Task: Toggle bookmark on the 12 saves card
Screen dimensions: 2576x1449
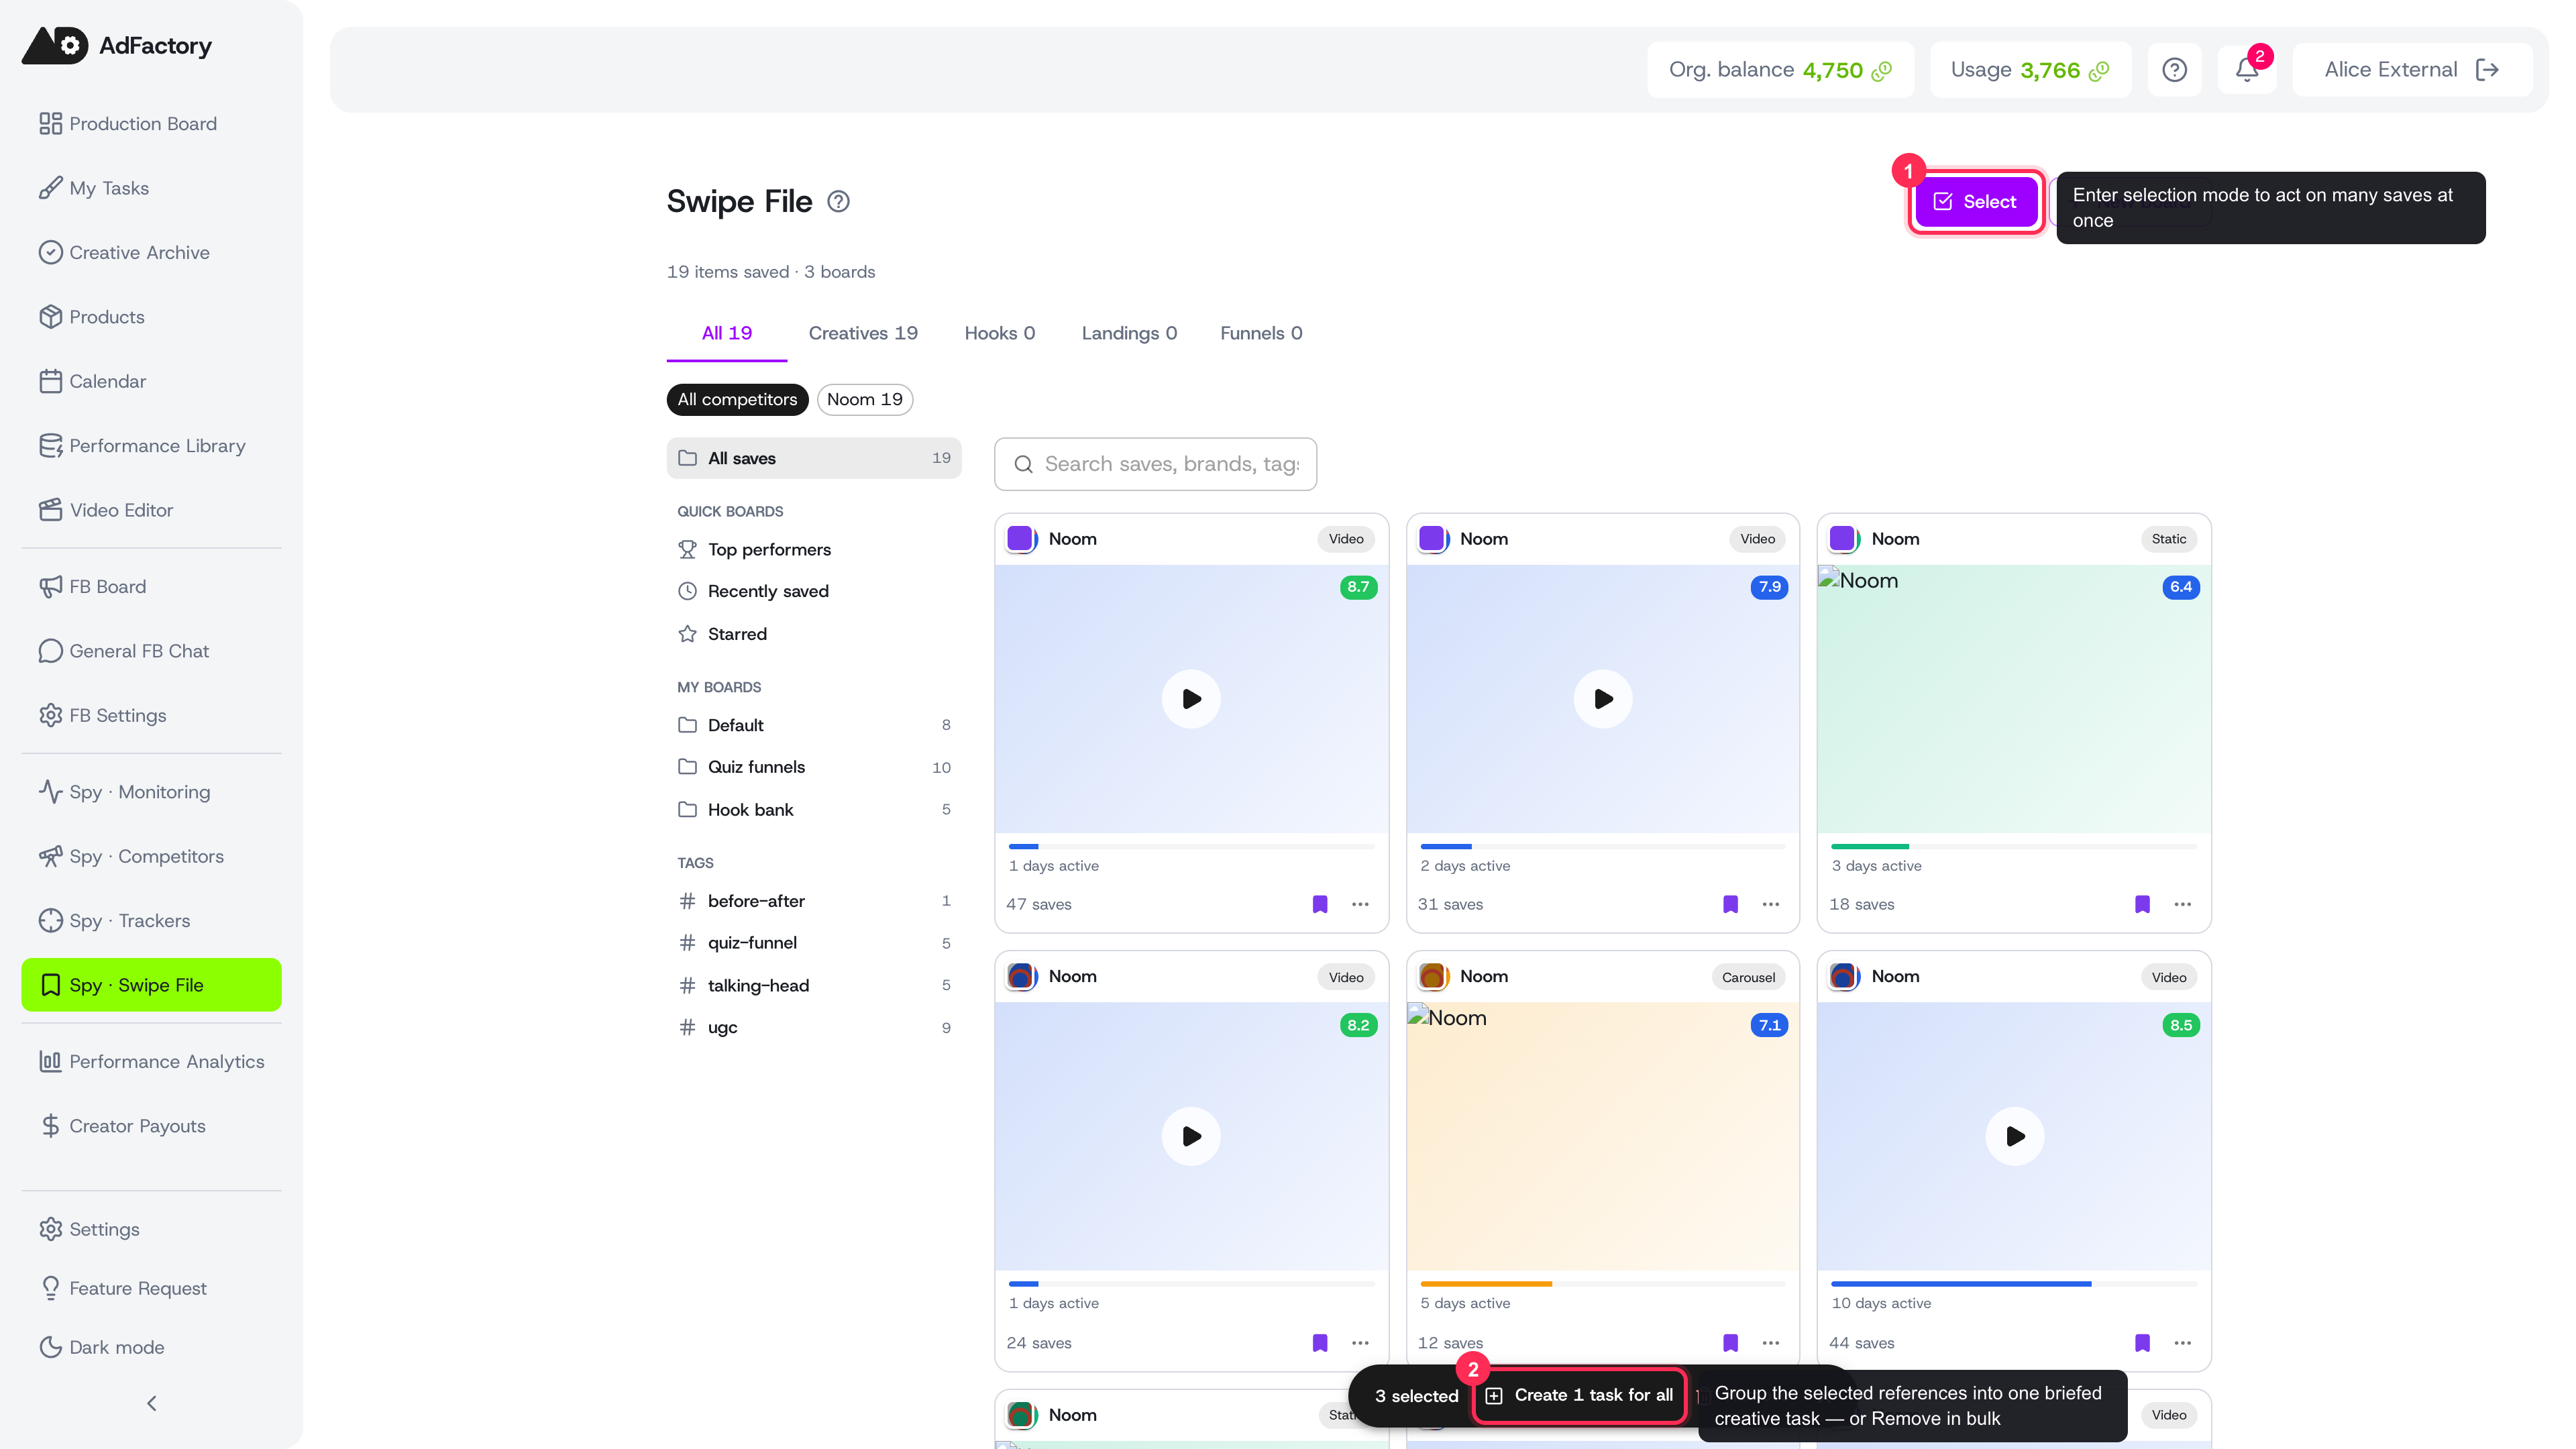Action: [x=1731, y=1343]
